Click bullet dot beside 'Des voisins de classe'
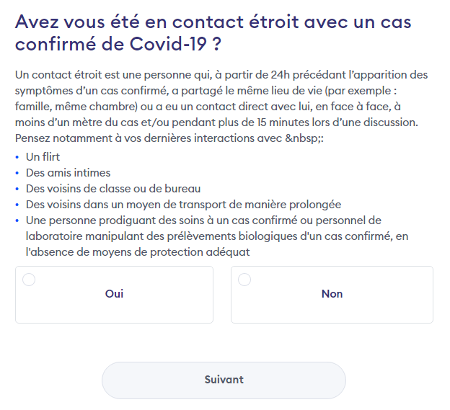Screen dimensions: 450x410 (17, 189)
